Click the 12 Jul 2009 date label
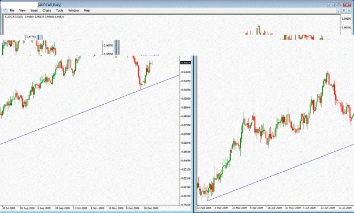 point(346,208)
